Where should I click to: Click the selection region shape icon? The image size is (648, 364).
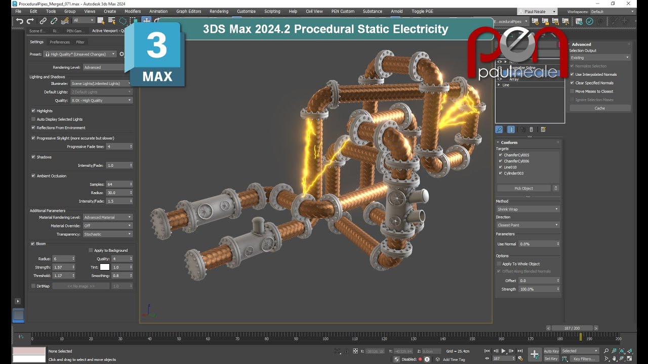point(122,21)
